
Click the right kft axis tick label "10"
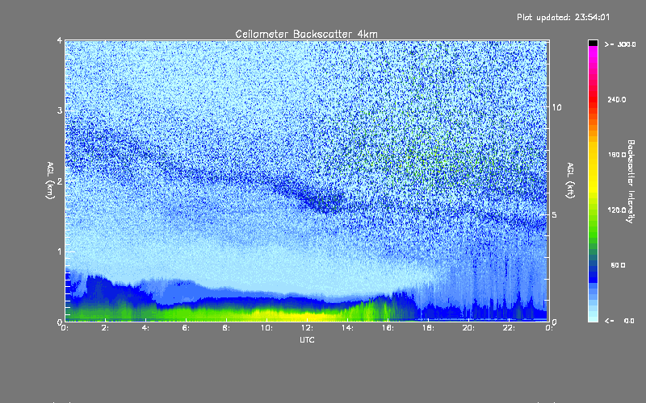(x=556, y=107)
